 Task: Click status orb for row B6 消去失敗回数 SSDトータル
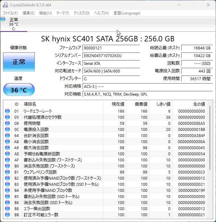[x=7, y=202]
